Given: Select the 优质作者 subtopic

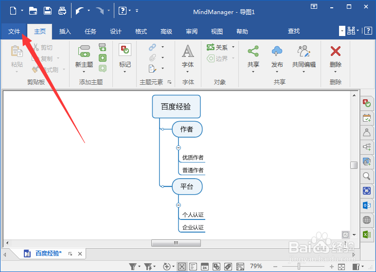Looking at the screenshot, I should (x=193, y=158).
